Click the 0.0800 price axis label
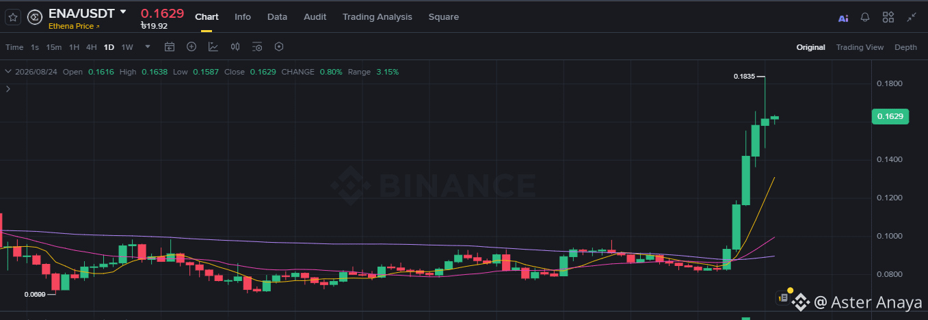 890,275
